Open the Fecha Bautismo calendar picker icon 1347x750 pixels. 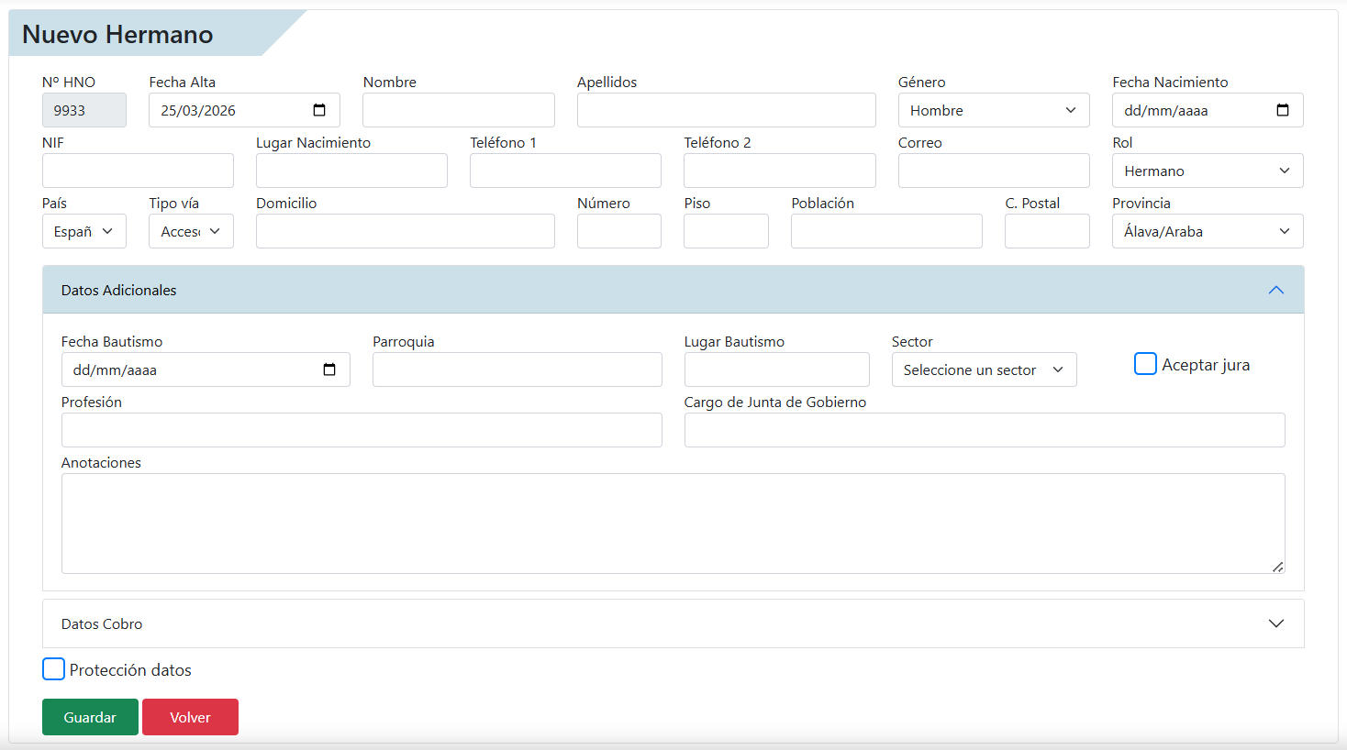pos(329,369)
